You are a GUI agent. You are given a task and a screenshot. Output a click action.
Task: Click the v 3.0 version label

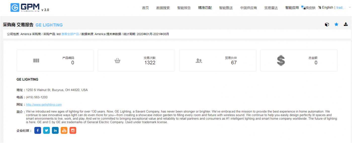tap(45, 10)
